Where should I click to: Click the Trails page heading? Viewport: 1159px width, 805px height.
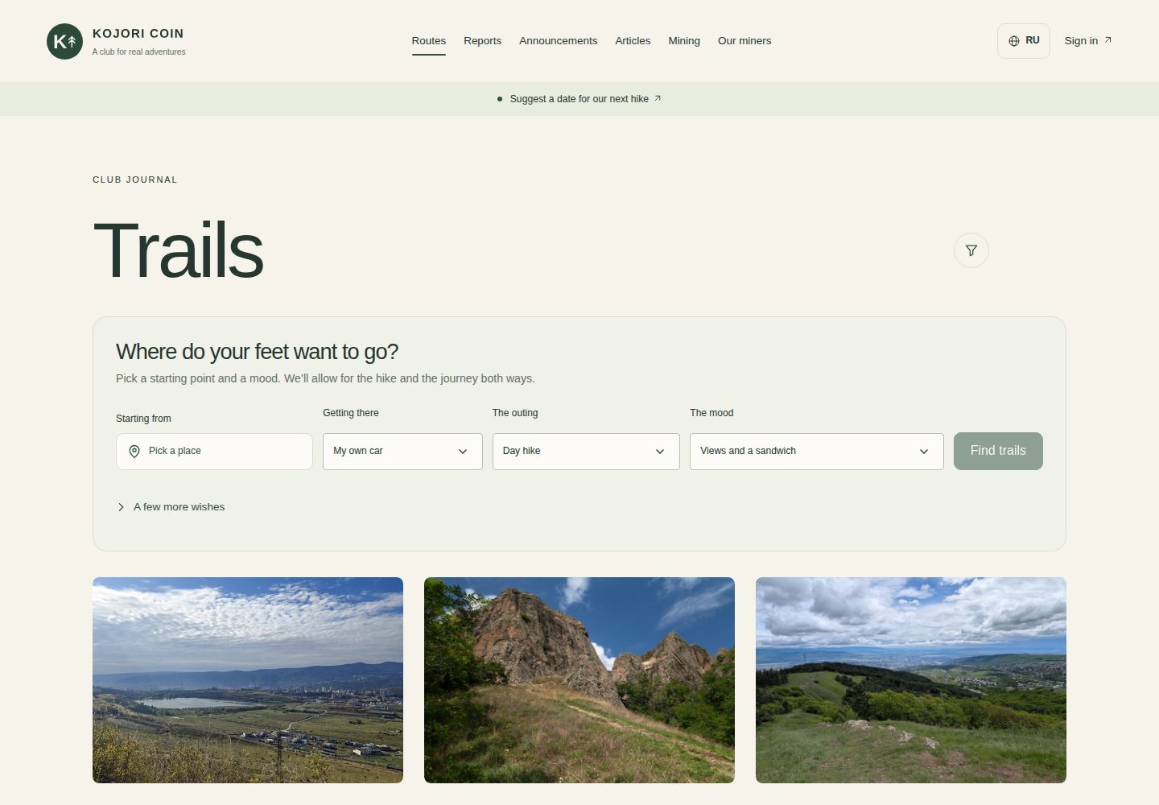pyautogui.click(x=179, y=251)
